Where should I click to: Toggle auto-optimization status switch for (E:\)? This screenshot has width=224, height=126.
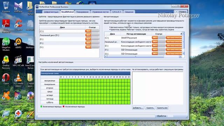point(159,45)
